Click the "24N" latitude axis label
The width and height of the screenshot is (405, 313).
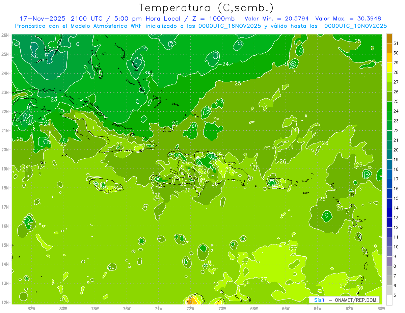[x=5, y=73]
